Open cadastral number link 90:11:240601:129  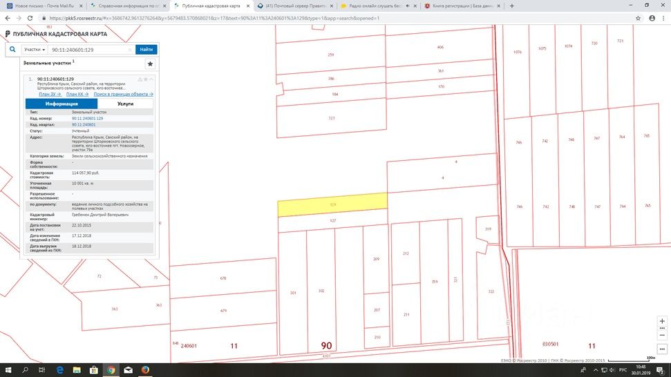87,118
